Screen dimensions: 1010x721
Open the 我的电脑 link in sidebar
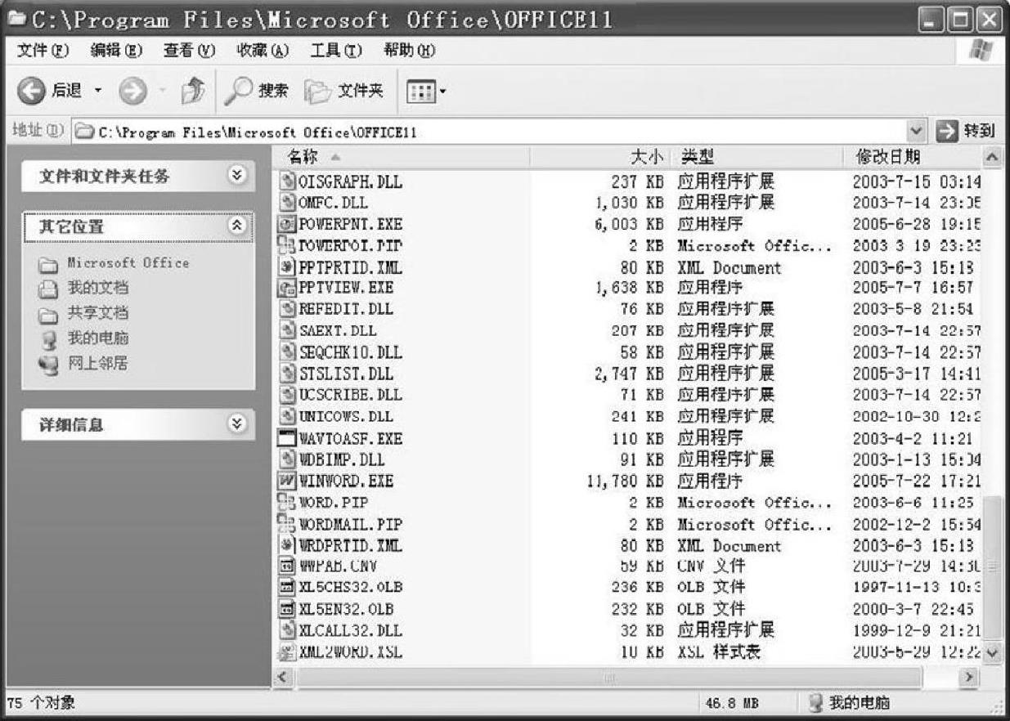[x=97, y=338]
